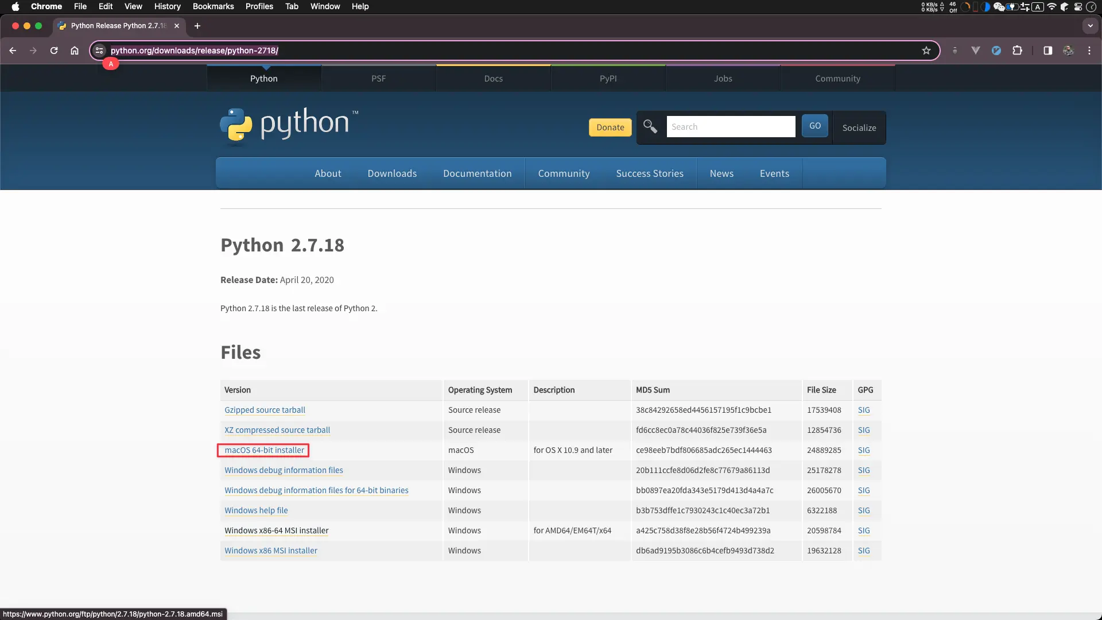1102x620 pixels.
Task: Open the Events navigation item
Action: pos(774,173)
